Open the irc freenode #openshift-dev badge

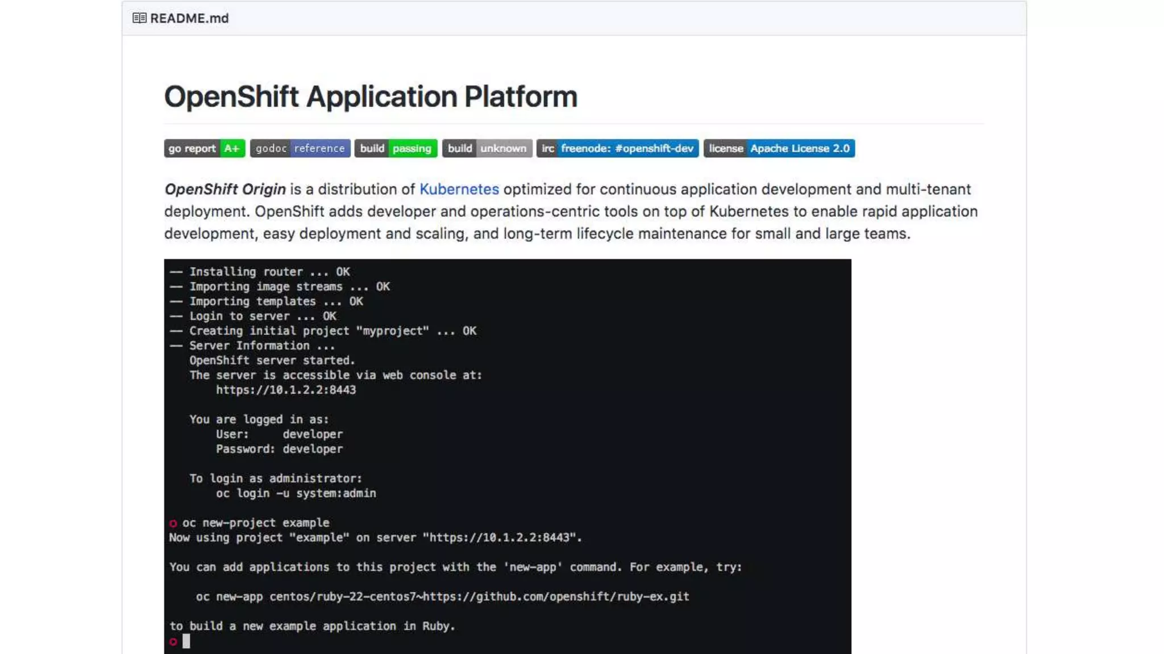tap(617, 148)
